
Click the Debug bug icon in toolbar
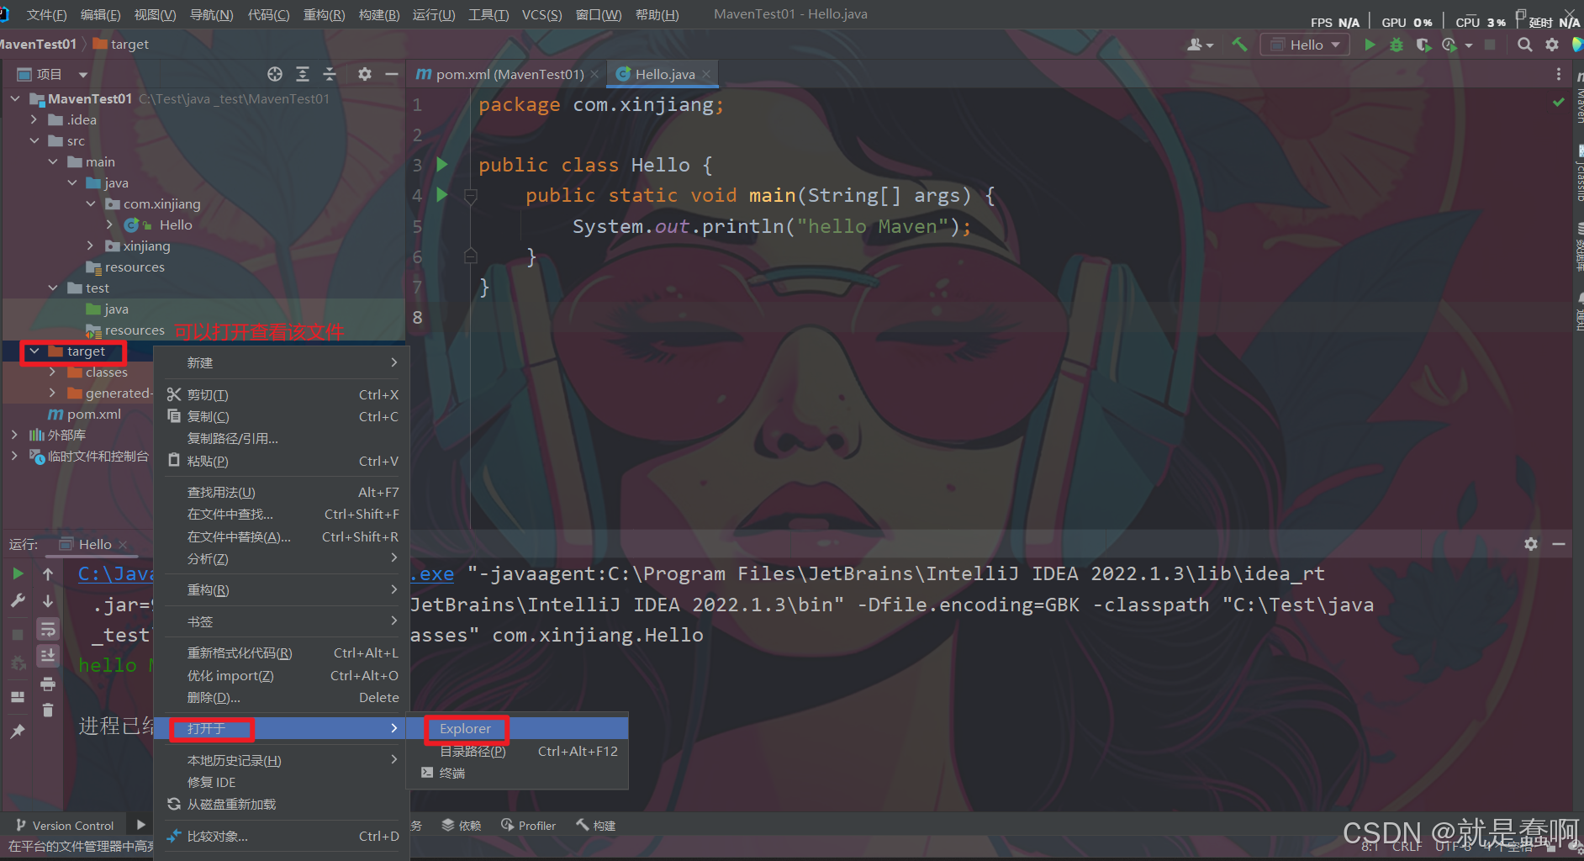[x=1397, y=45]
